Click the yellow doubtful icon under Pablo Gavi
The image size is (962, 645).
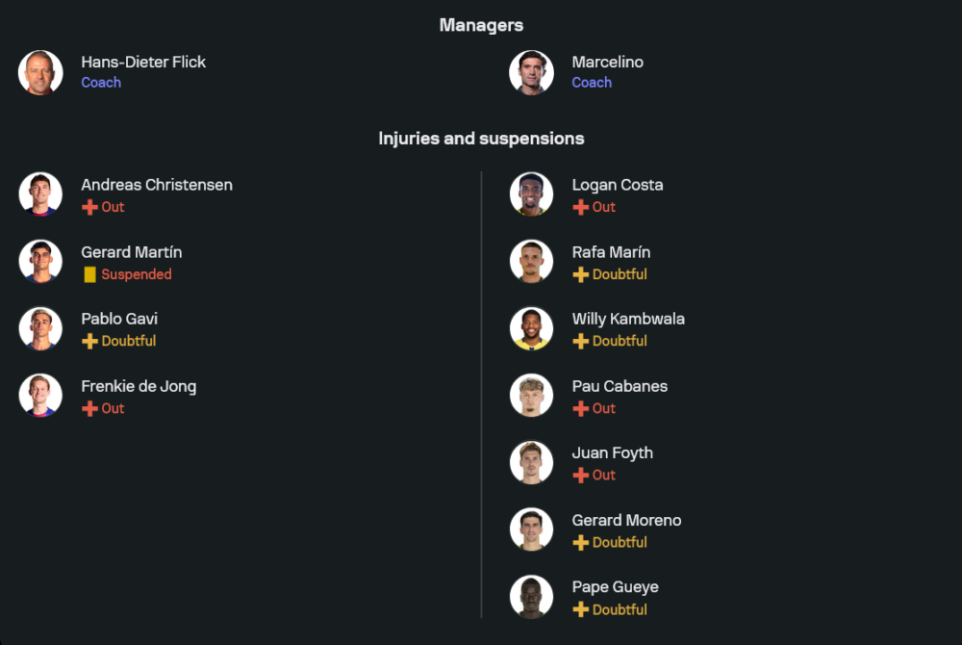[x=89, y=341]
